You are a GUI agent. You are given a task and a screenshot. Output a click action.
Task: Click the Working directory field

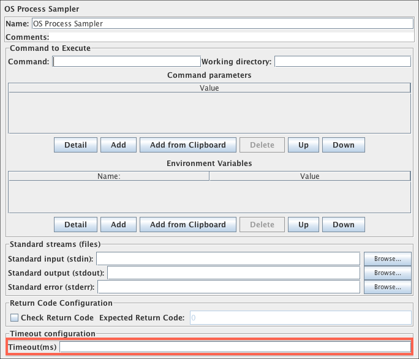pyautogui.click(x=342, y=61)
